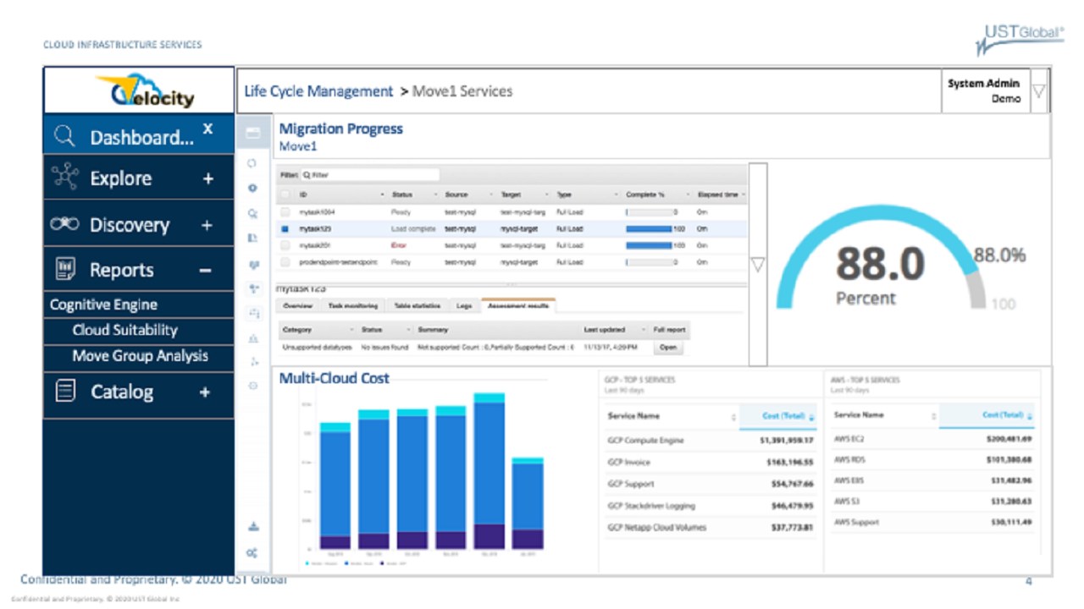Collapse the Reports section with minus

tap(205, 271)
